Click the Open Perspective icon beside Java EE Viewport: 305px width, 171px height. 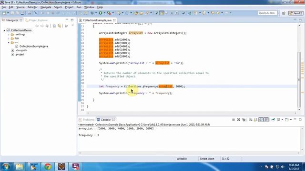pyautogui.click(x=284, y=13)
